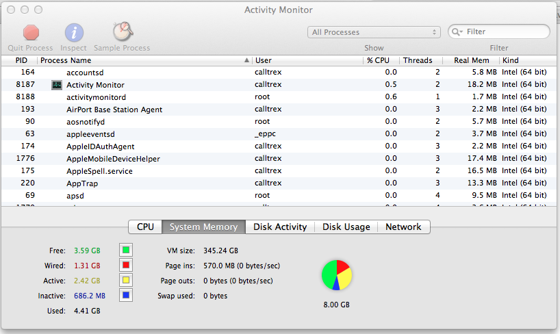Click the Active 2.42 GB value
Viewport: 560px width, 334px height.
click(x=87, y=281)
